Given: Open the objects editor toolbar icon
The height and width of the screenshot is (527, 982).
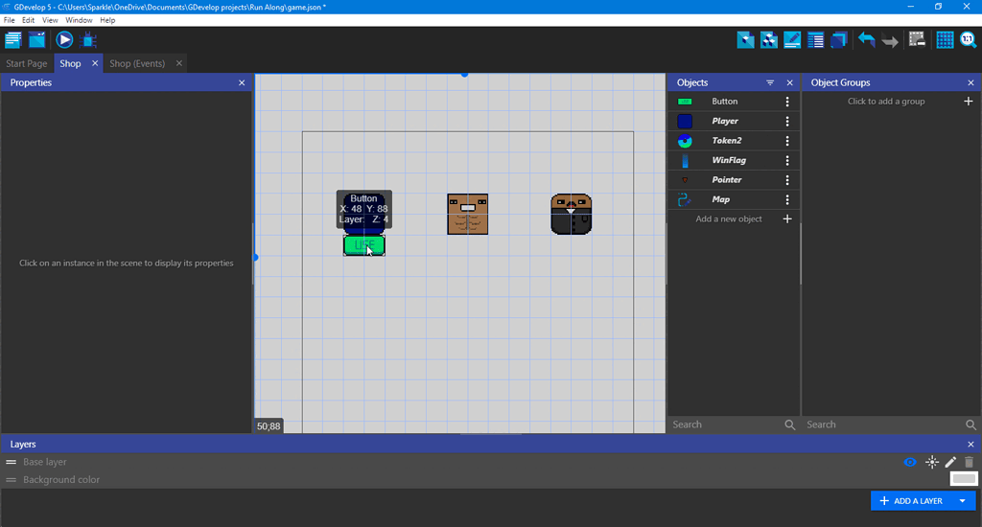Looking at the screenshot, I should tap(745, 40).
